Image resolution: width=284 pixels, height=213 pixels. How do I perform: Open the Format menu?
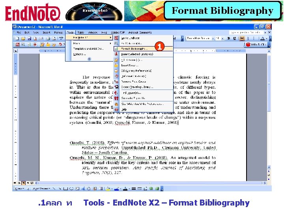[58, 33]
